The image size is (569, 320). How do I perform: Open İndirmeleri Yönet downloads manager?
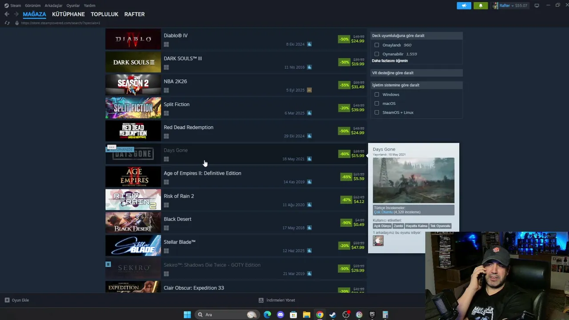tap(277, 300)
